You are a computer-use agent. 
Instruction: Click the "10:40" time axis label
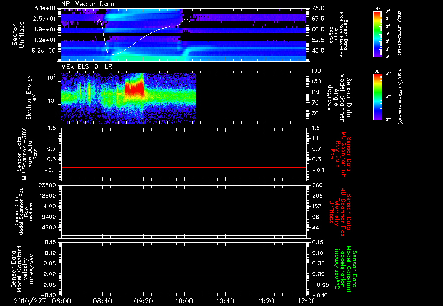[x=225, y=301]
